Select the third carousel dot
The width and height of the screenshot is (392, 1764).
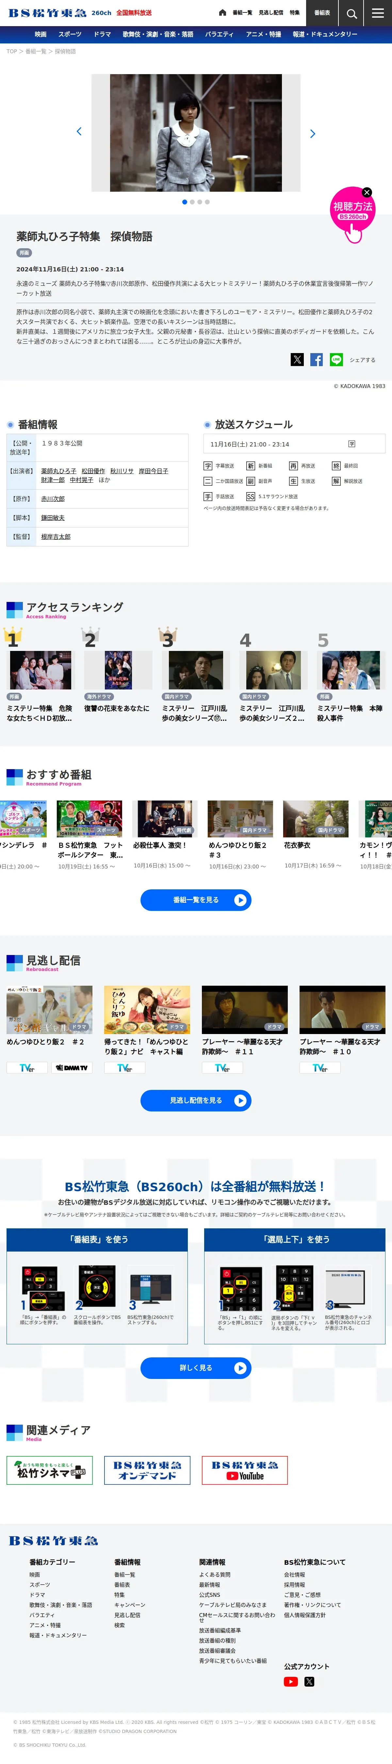point(199,202)
